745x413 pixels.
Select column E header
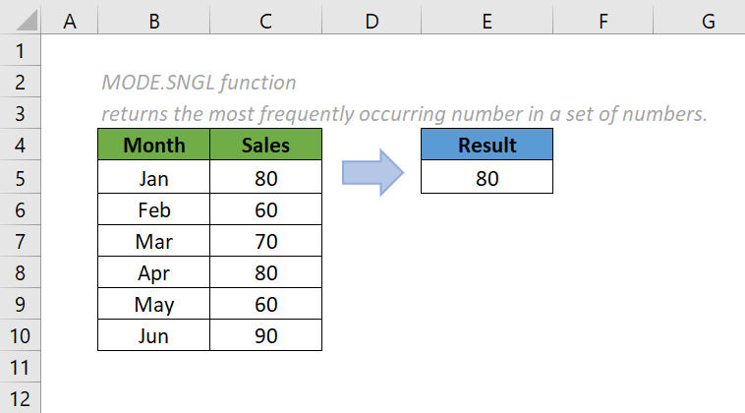[x=487, y=20]
